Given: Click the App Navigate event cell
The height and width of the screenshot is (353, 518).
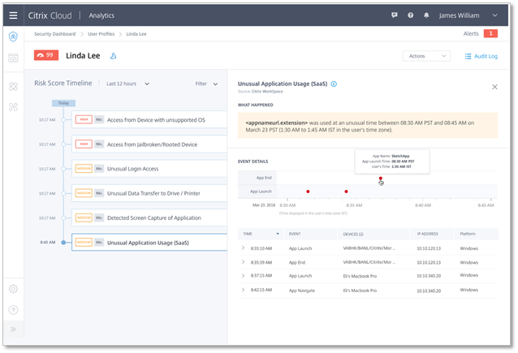Looking at the screenshot, I should coord(302,291).
